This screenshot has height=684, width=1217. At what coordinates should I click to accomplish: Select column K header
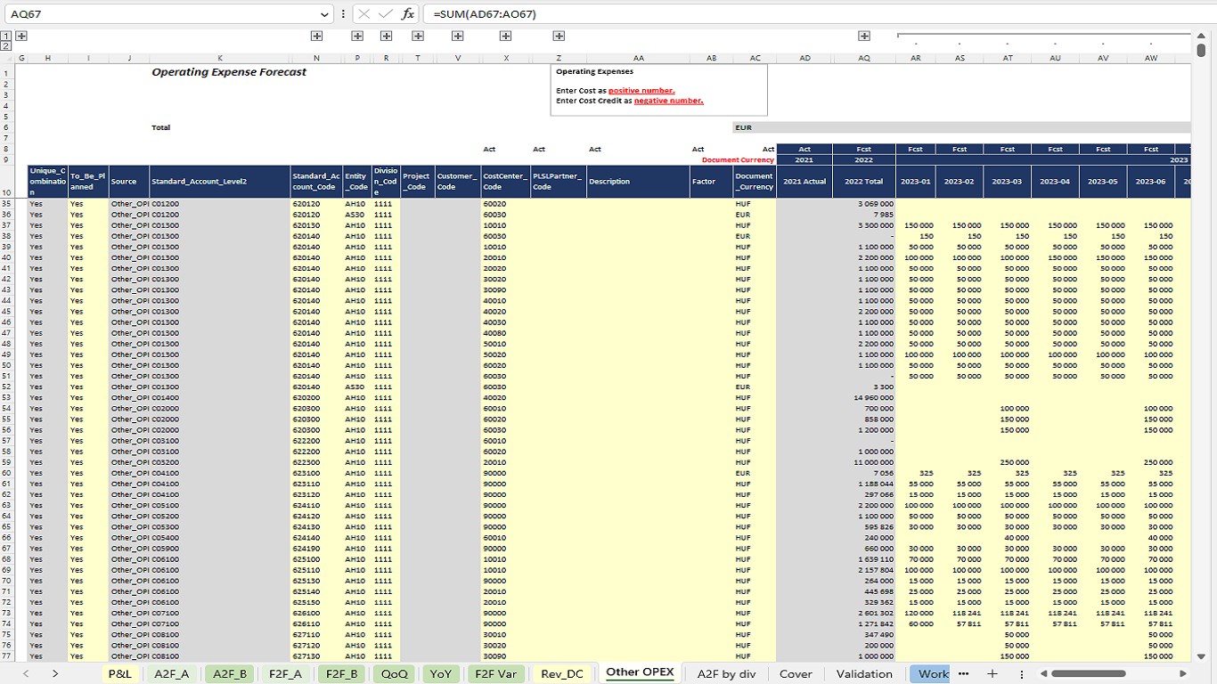point(220,58)
